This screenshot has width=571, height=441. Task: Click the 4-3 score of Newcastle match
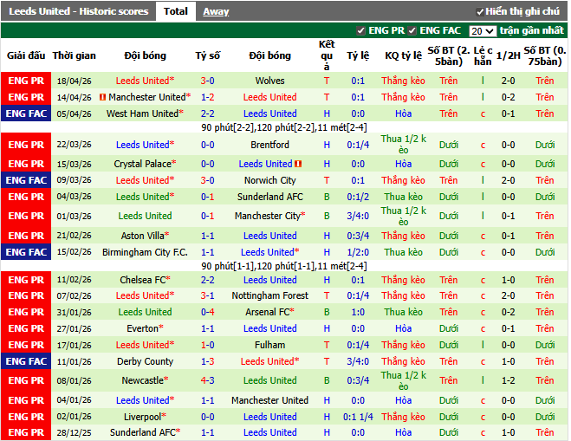click(x=207, y=380)
